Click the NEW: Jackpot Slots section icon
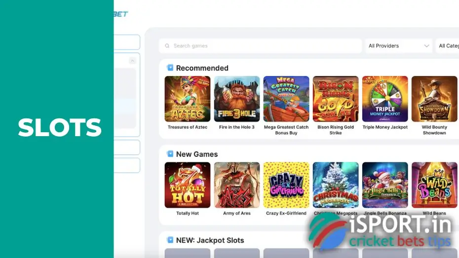The height and width of the screenshot is (258, 459). [170, 240]
